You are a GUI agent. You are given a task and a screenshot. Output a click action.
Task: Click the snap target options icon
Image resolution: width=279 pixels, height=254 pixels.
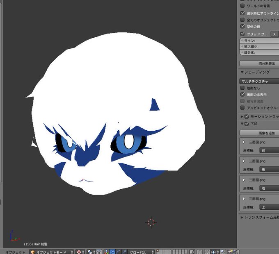point(223,252)
